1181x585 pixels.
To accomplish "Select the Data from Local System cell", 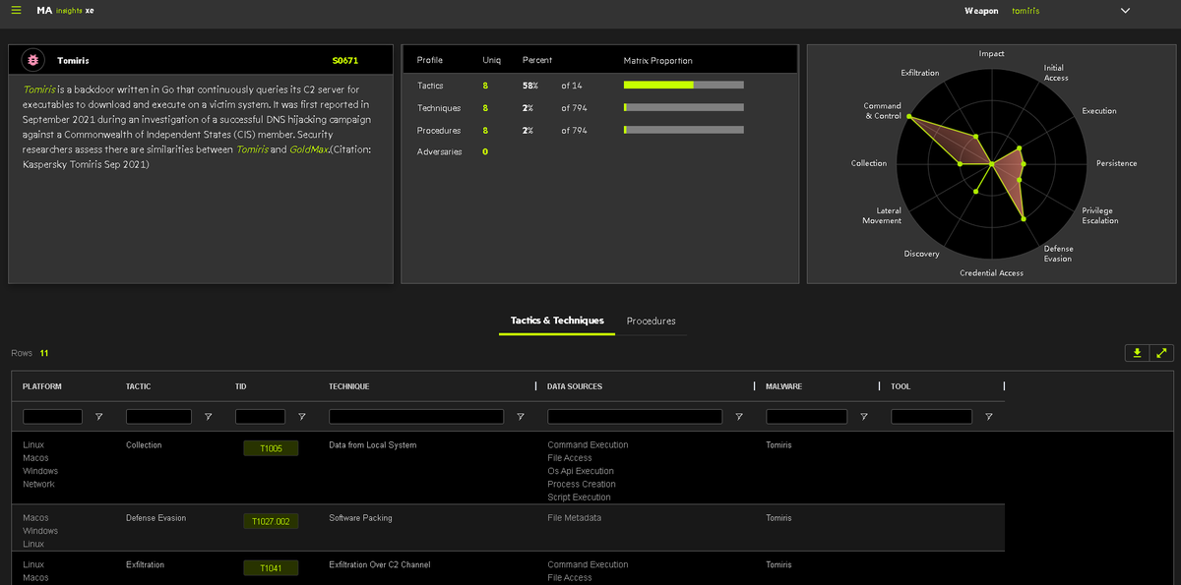I will pos(373,445).
